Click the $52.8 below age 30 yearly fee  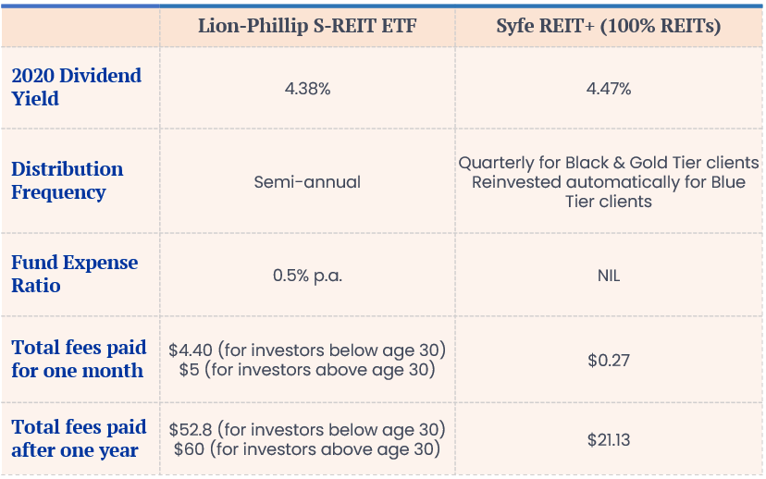(x=307, y=430)
